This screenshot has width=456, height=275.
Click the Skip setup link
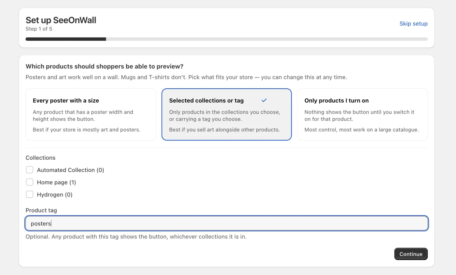[x=413, y=23]
